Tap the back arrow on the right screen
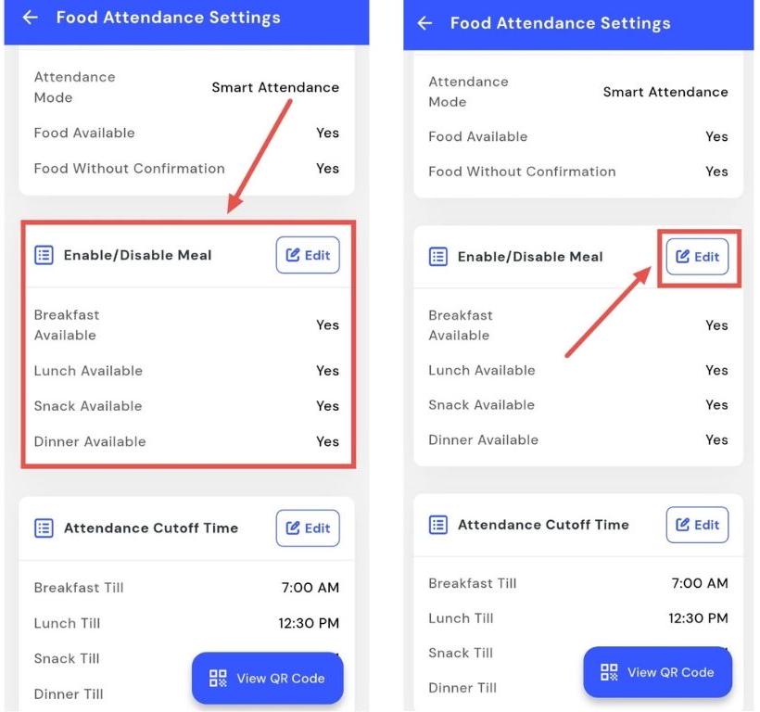 coord(425,23)
